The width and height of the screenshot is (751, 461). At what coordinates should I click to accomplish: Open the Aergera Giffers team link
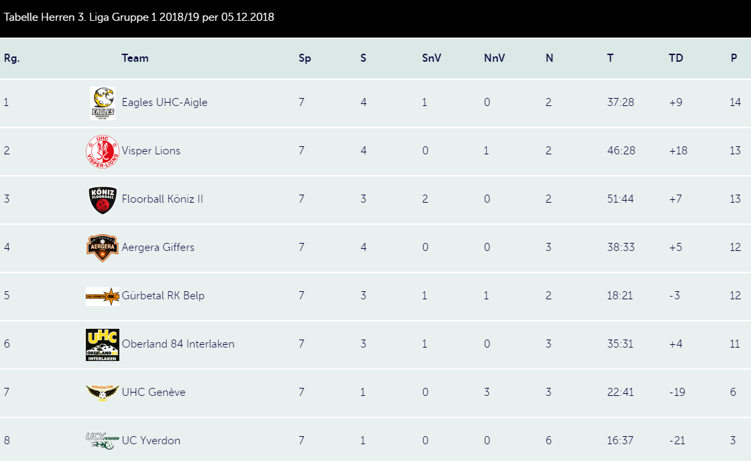(x=158, y=247)
